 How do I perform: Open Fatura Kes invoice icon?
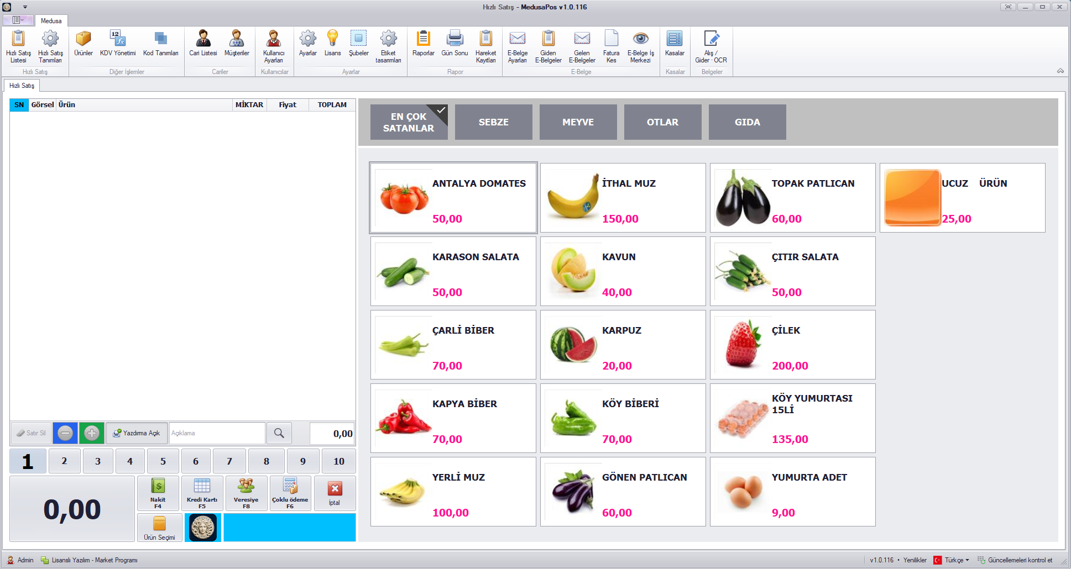(611, 46)
